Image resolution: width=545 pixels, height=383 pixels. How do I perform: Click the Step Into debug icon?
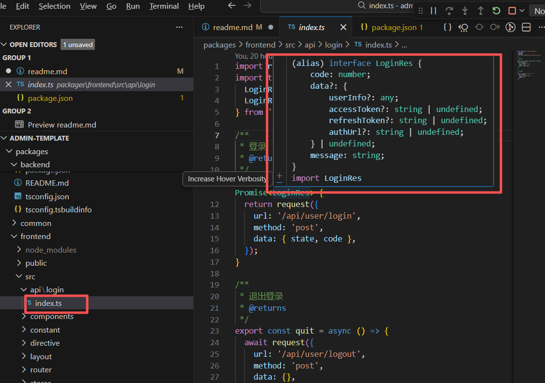point(465,11)
